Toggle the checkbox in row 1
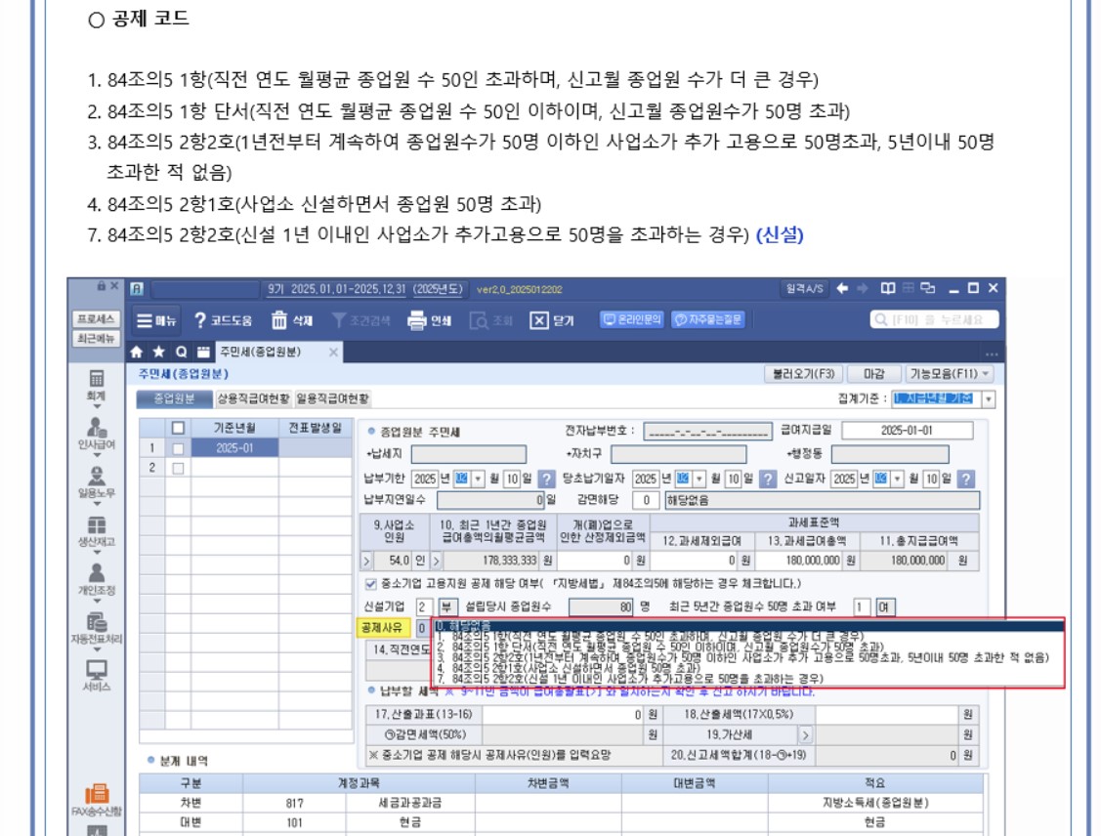The image size is (1101, 836). pos(178,448)
